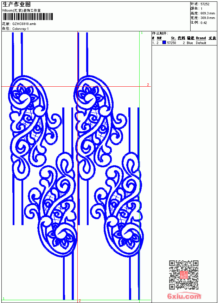Select the blue thread color swatch

[x=164, y=43]
